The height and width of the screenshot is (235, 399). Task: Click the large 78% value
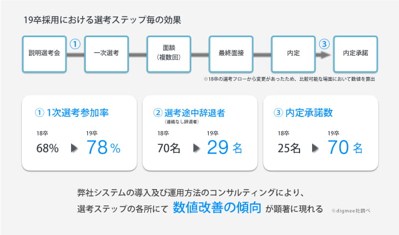click(103, 147)
